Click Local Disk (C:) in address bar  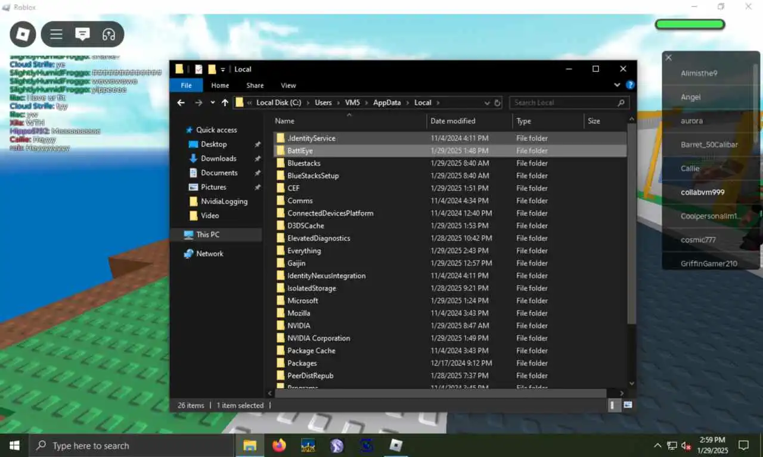point(278,102)
